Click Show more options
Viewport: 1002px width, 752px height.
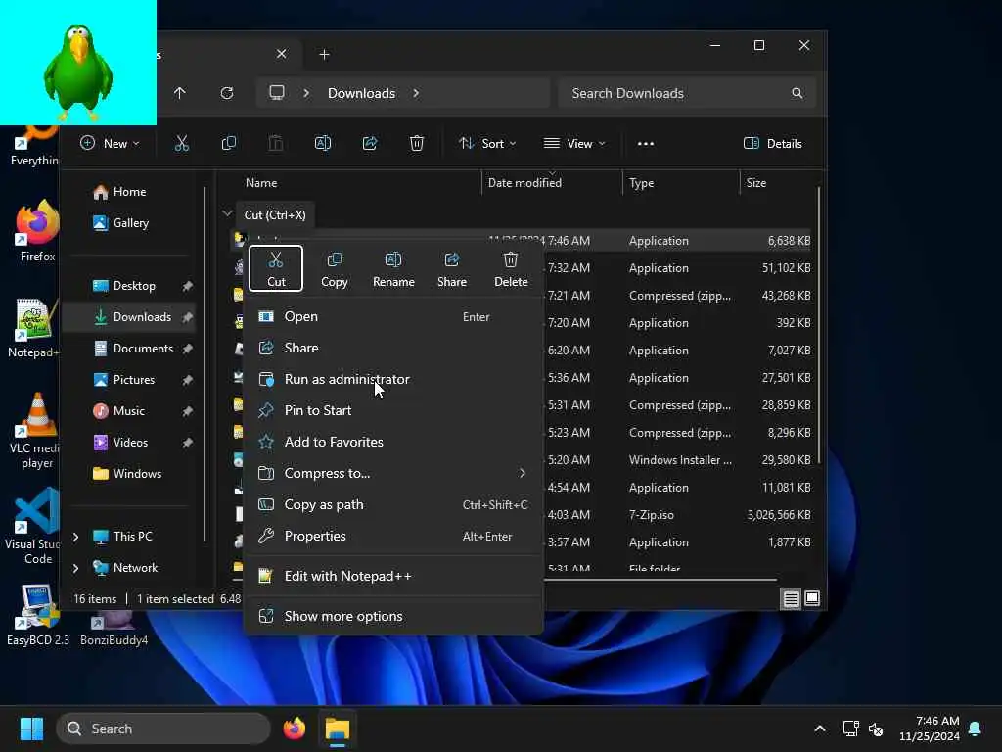coord(393,617)
